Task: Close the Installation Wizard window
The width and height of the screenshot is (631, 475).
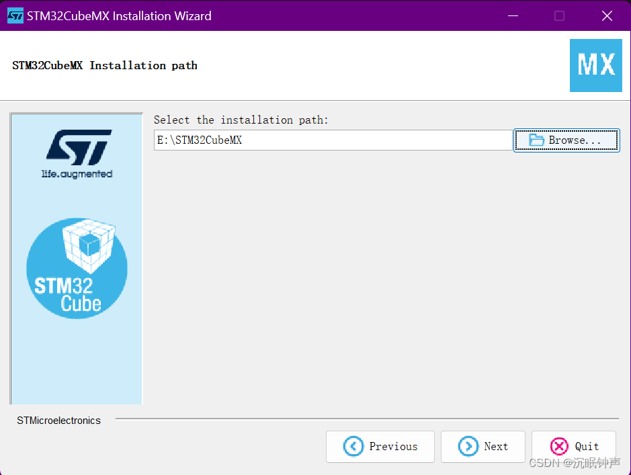Action: (607, 15)
